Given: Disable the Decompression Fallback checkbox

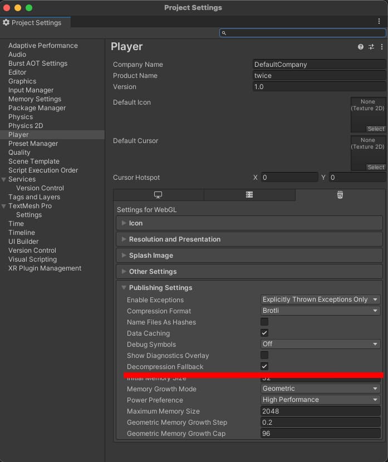Looking at the screenshot, I should (264, 367).
